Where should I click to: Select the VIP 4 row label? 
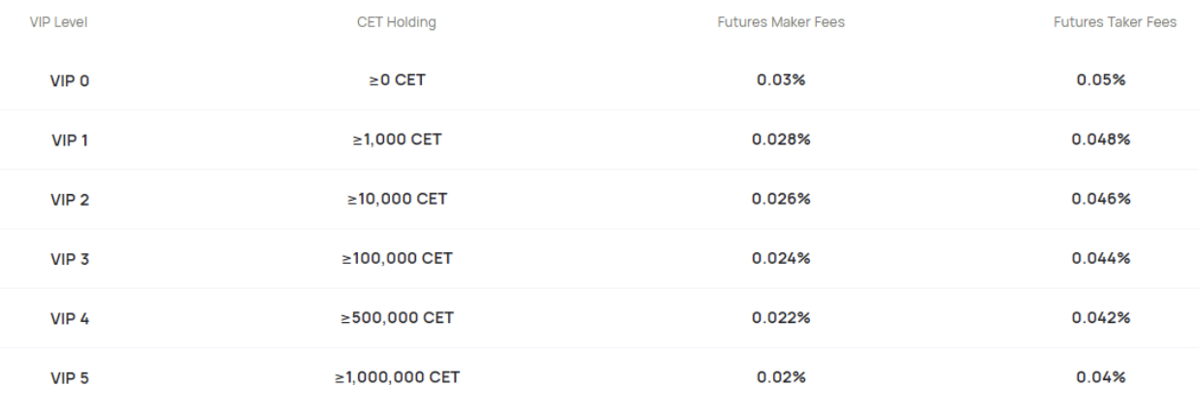coord(70,319)
